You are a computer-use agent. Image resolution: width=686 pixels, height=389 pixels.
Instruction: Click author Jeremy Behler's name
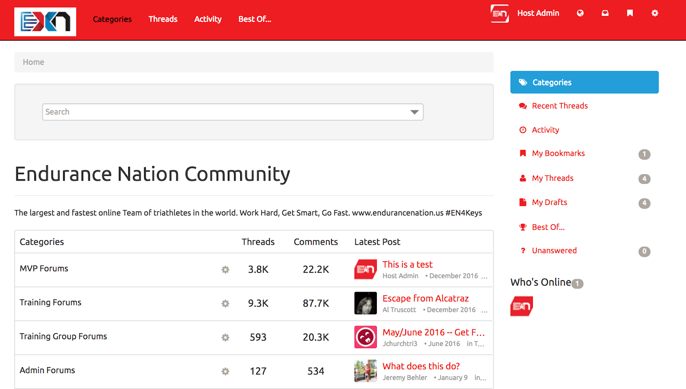(405, 378)
